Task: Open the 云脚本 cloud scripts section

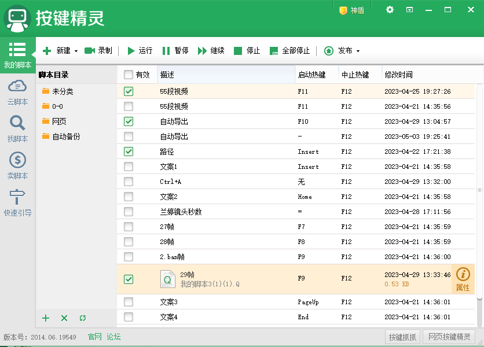Action: (17, 93)
